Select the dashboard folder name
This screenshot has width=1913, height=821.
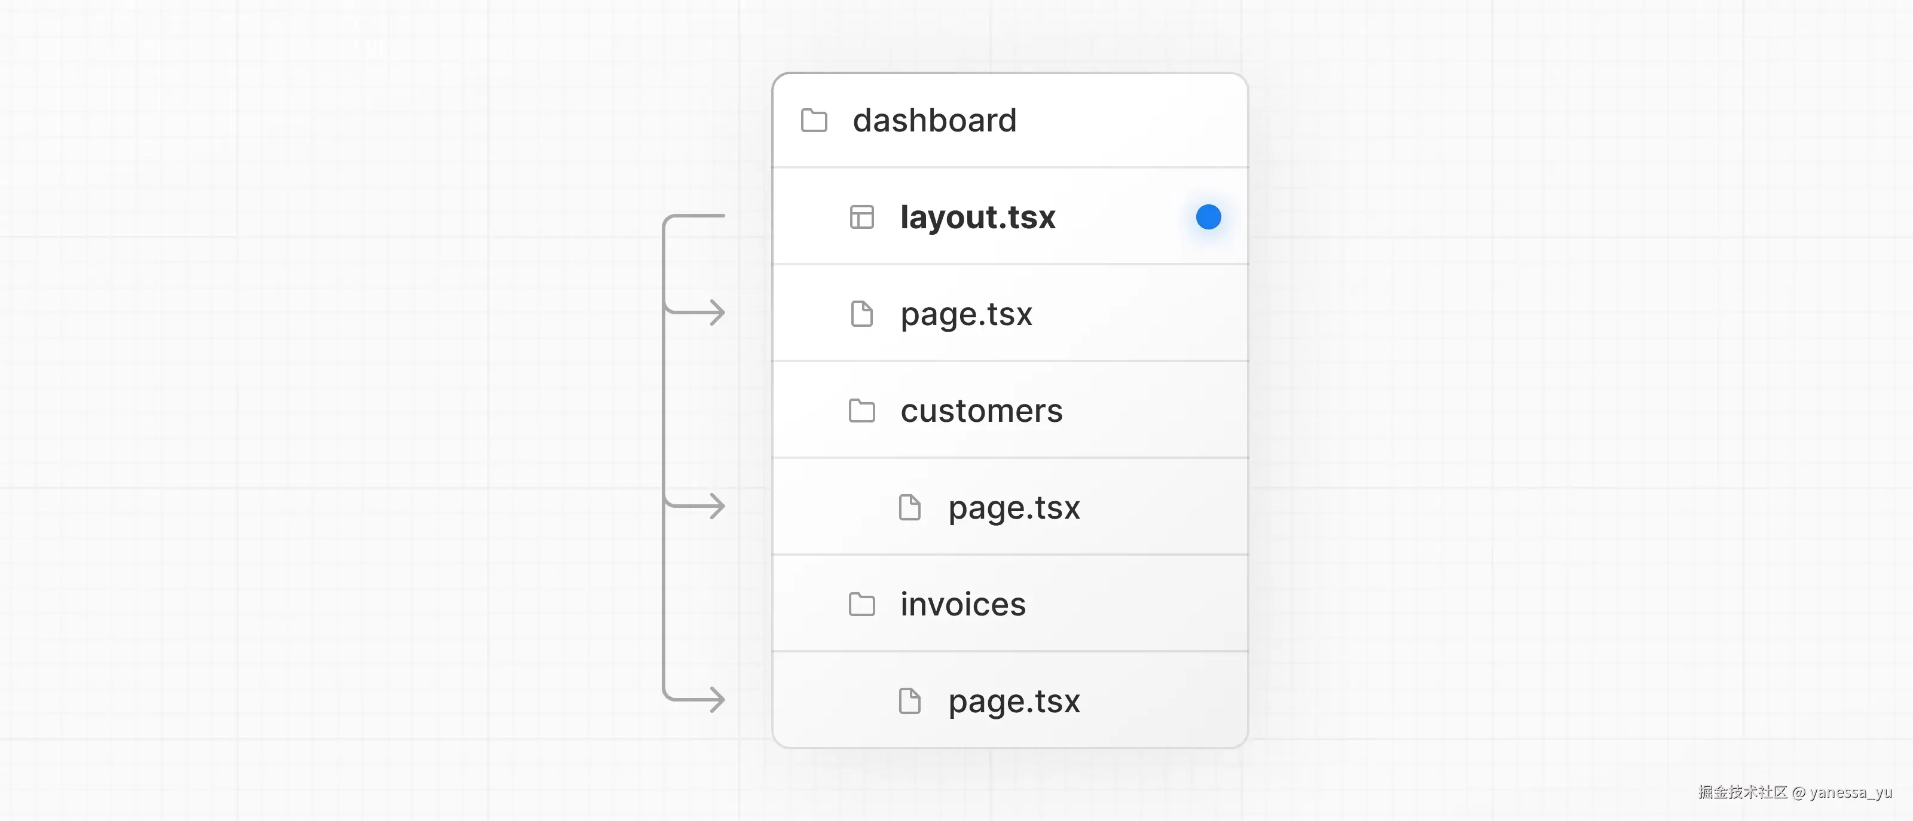pos(934,120)
